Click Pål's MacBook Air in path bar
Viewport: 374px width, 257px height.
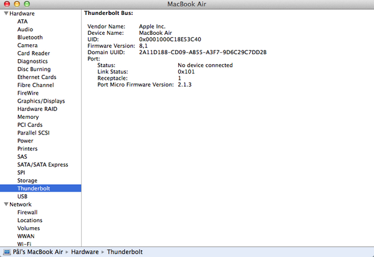coord(38,252)
